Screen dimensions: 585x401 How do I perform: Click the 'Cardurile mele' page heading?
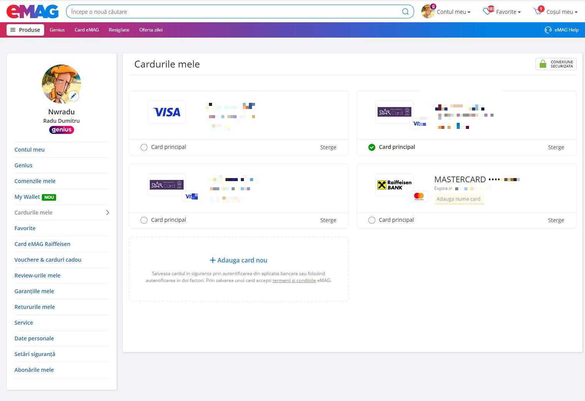click(167, 64)
